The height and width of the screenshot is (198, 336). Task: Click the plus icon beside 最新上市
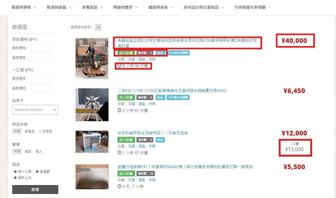pos(15,178)
